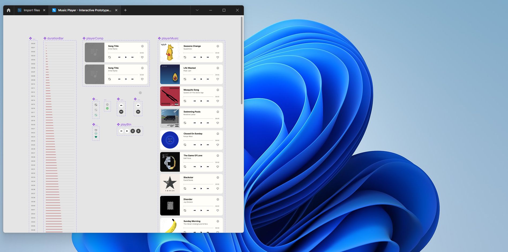Click Spotify icon on Closed On Sunday card

[x=218, y=134]
